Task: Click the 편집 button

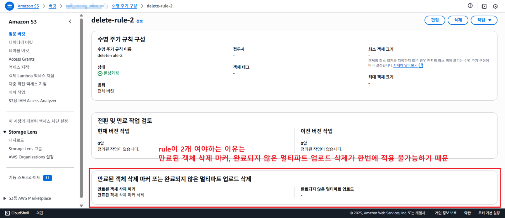Action: pos(434,20)
